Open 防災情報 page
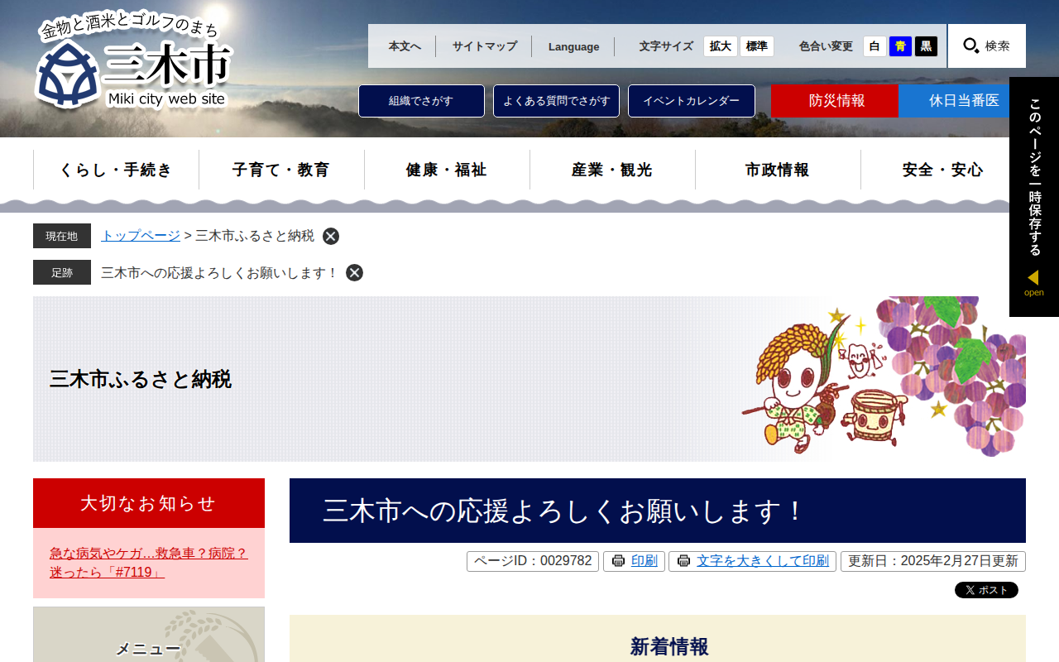 835,101
